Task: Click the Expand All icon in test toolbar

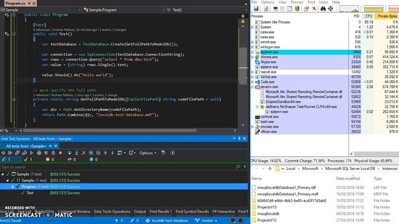Action: 91,153
